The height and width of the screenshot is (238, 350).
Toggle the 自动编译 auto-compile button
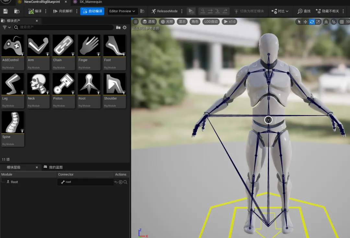pyautogui.click(x=92, y=11)
